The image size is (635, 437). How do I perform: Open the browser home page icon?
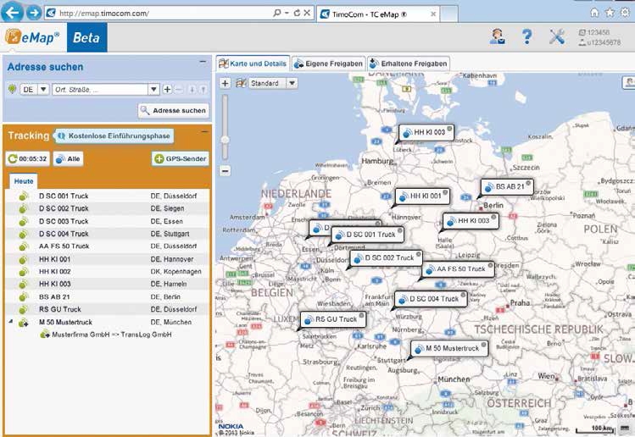pos(594,13)
